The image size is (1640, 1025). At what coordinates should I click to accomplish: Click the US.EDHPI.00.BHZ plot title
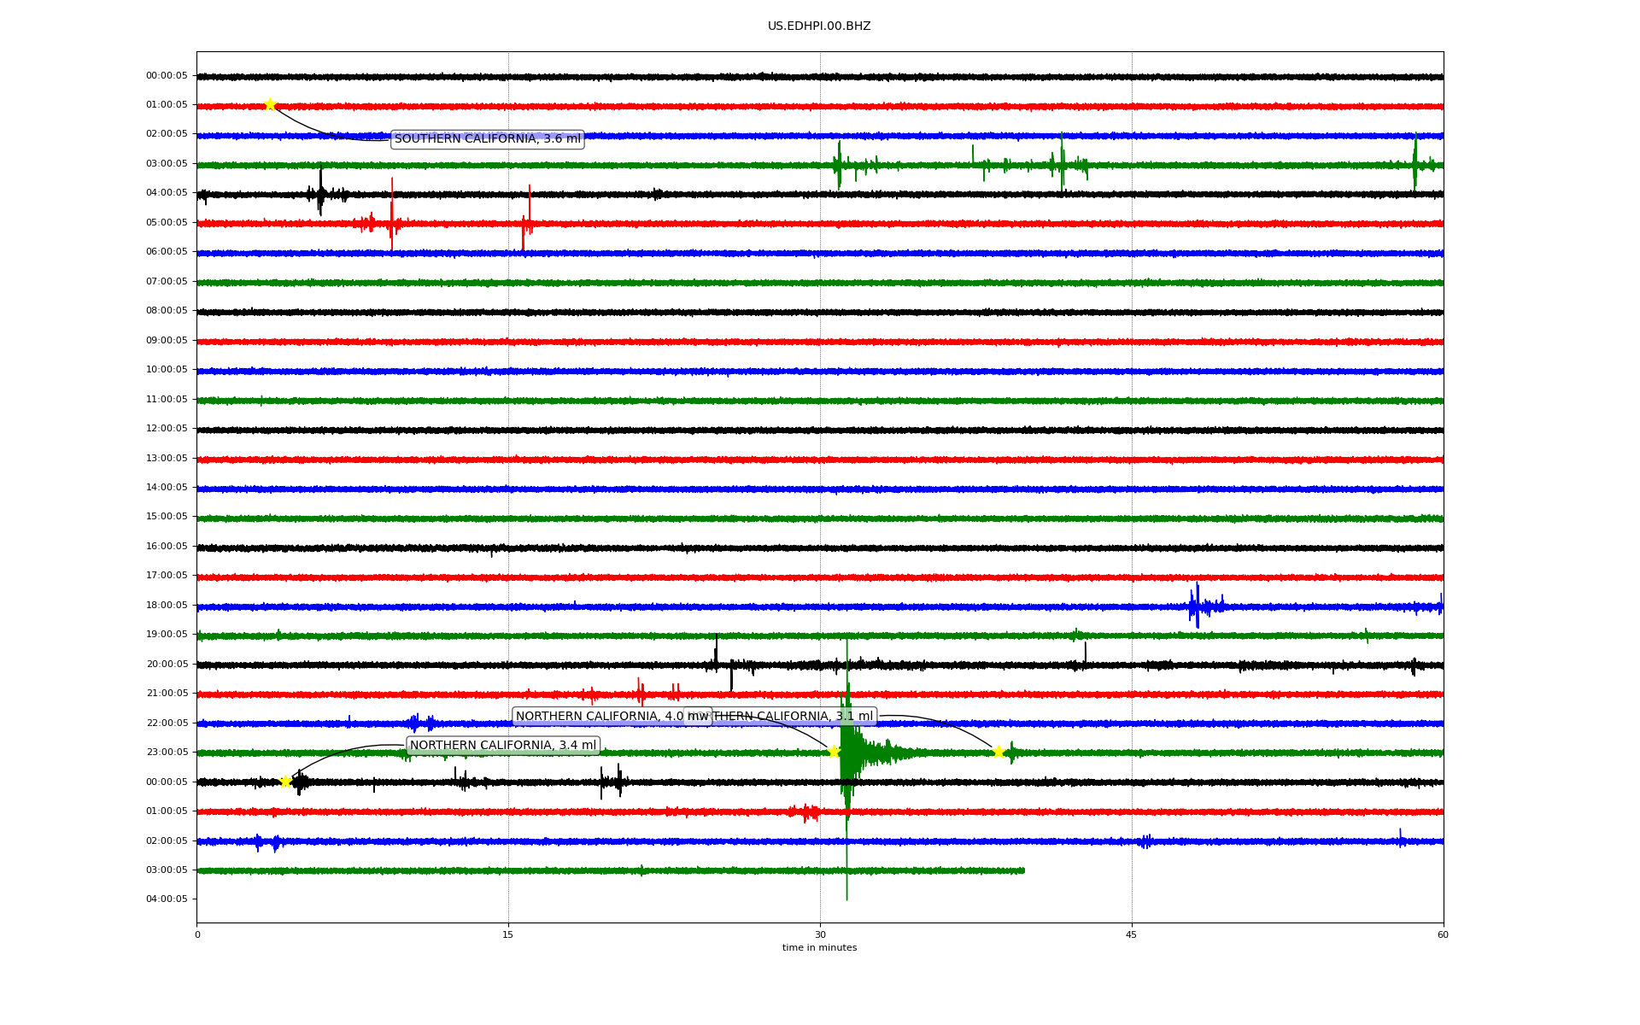pos(818,26)
